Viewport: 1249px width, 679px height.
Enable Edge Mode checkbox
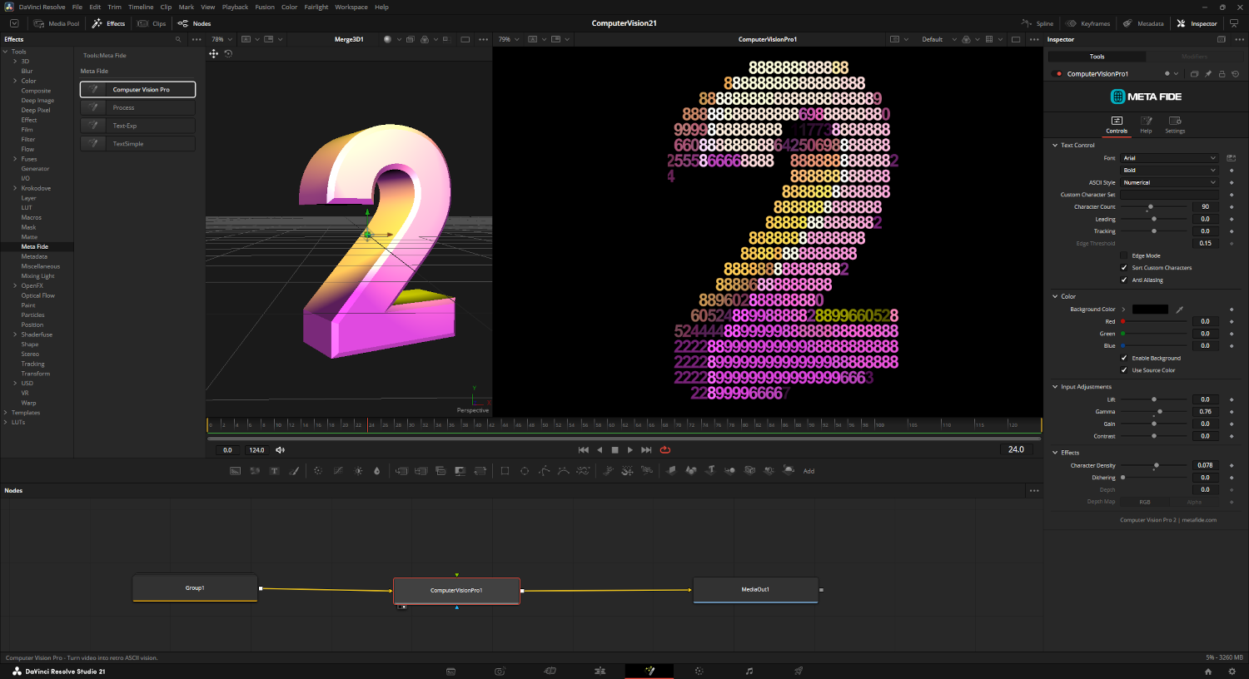(1124, 255)
